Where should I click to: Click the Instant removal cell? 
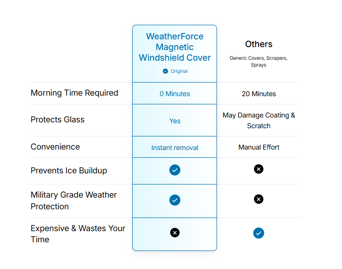pyautogui.click(x=175, y=148)
